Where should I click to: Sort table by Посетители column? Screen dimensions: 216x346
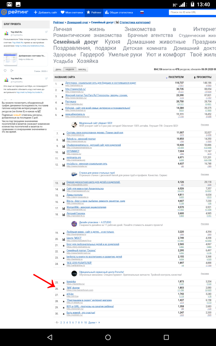click(x=175, y=77)
